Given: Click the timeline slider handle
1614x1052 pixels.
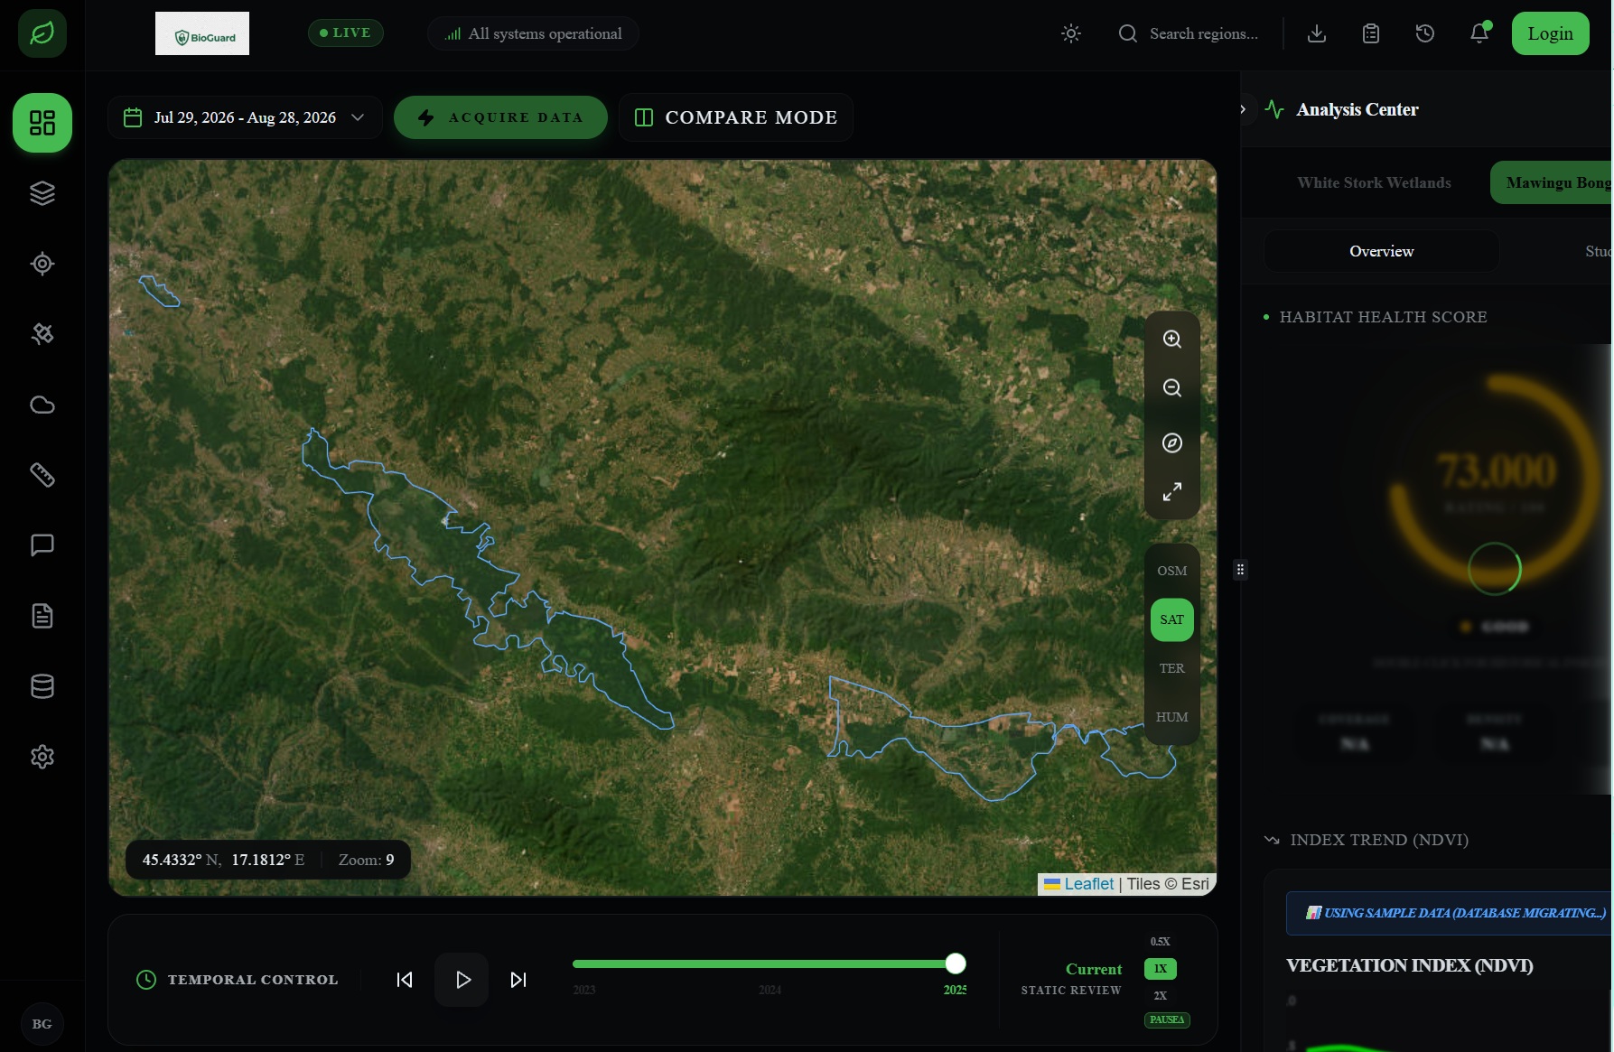Looking at the screenshot, I should (956, 964).
